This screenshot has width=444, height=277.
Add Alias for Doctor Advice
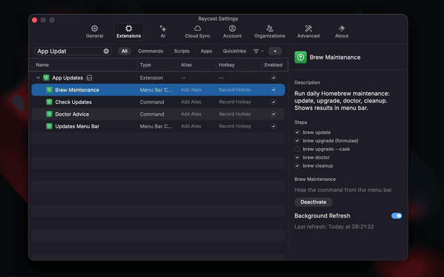[191, 114]
